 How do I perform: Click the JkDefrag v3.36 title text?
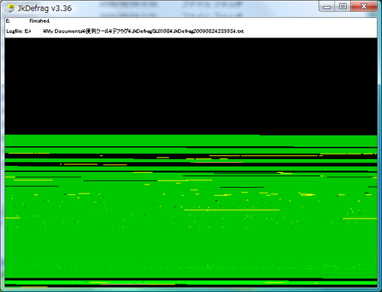pyautogui.click(x=44, y=8)
